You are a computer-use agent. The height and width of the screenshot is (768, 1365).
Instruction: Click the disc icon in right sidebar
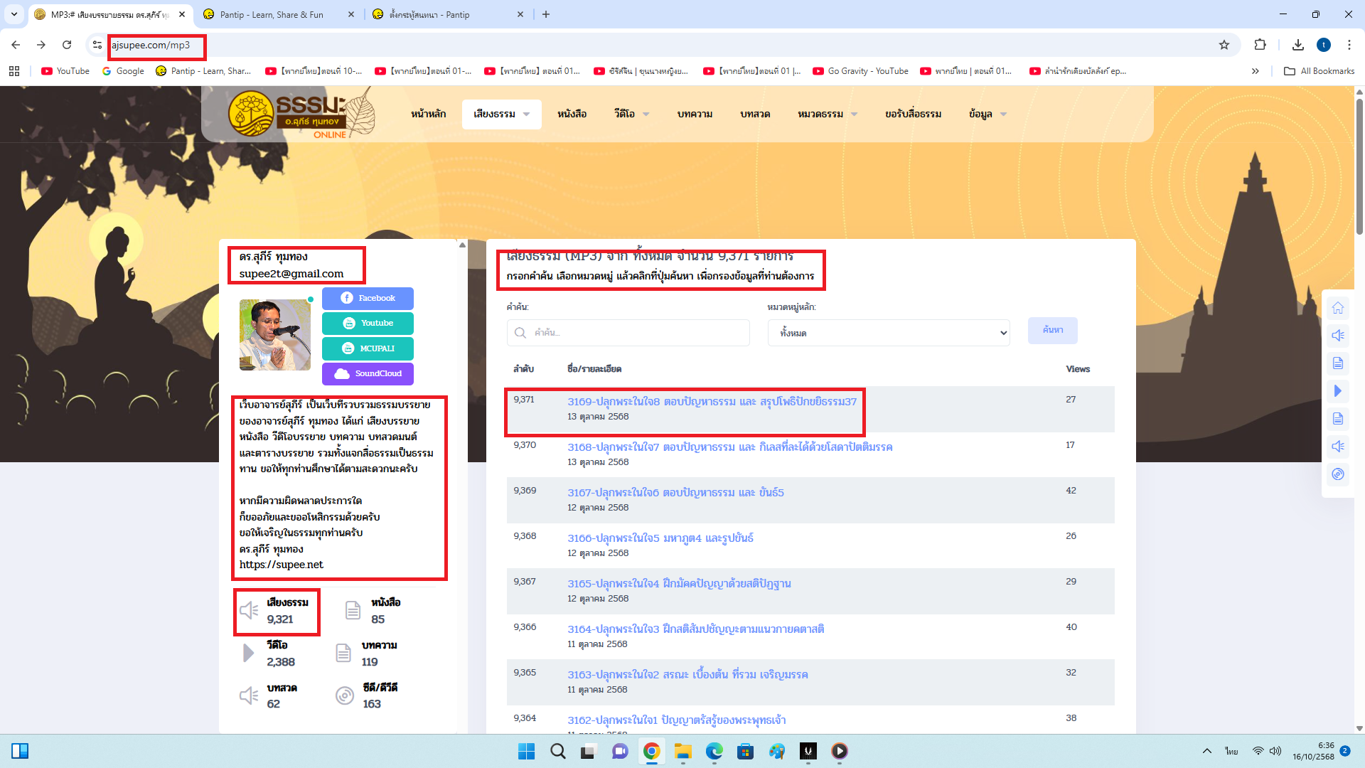click(x=1337, y=474)
